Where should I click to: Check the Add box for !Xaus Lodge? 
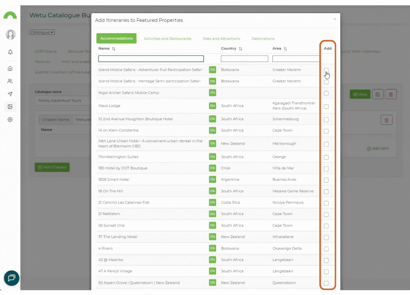pyautogui.click(x=326, y=107)
